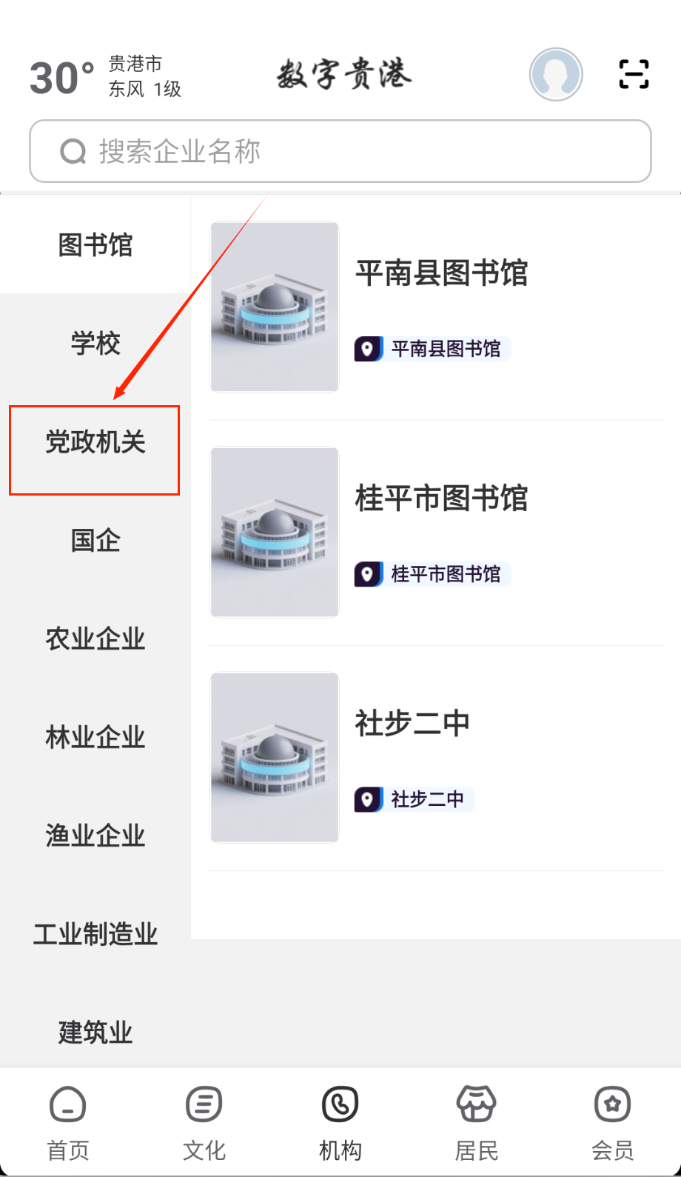
Task: Open the 首页 home tab icon
Action: pos(68,1105)
